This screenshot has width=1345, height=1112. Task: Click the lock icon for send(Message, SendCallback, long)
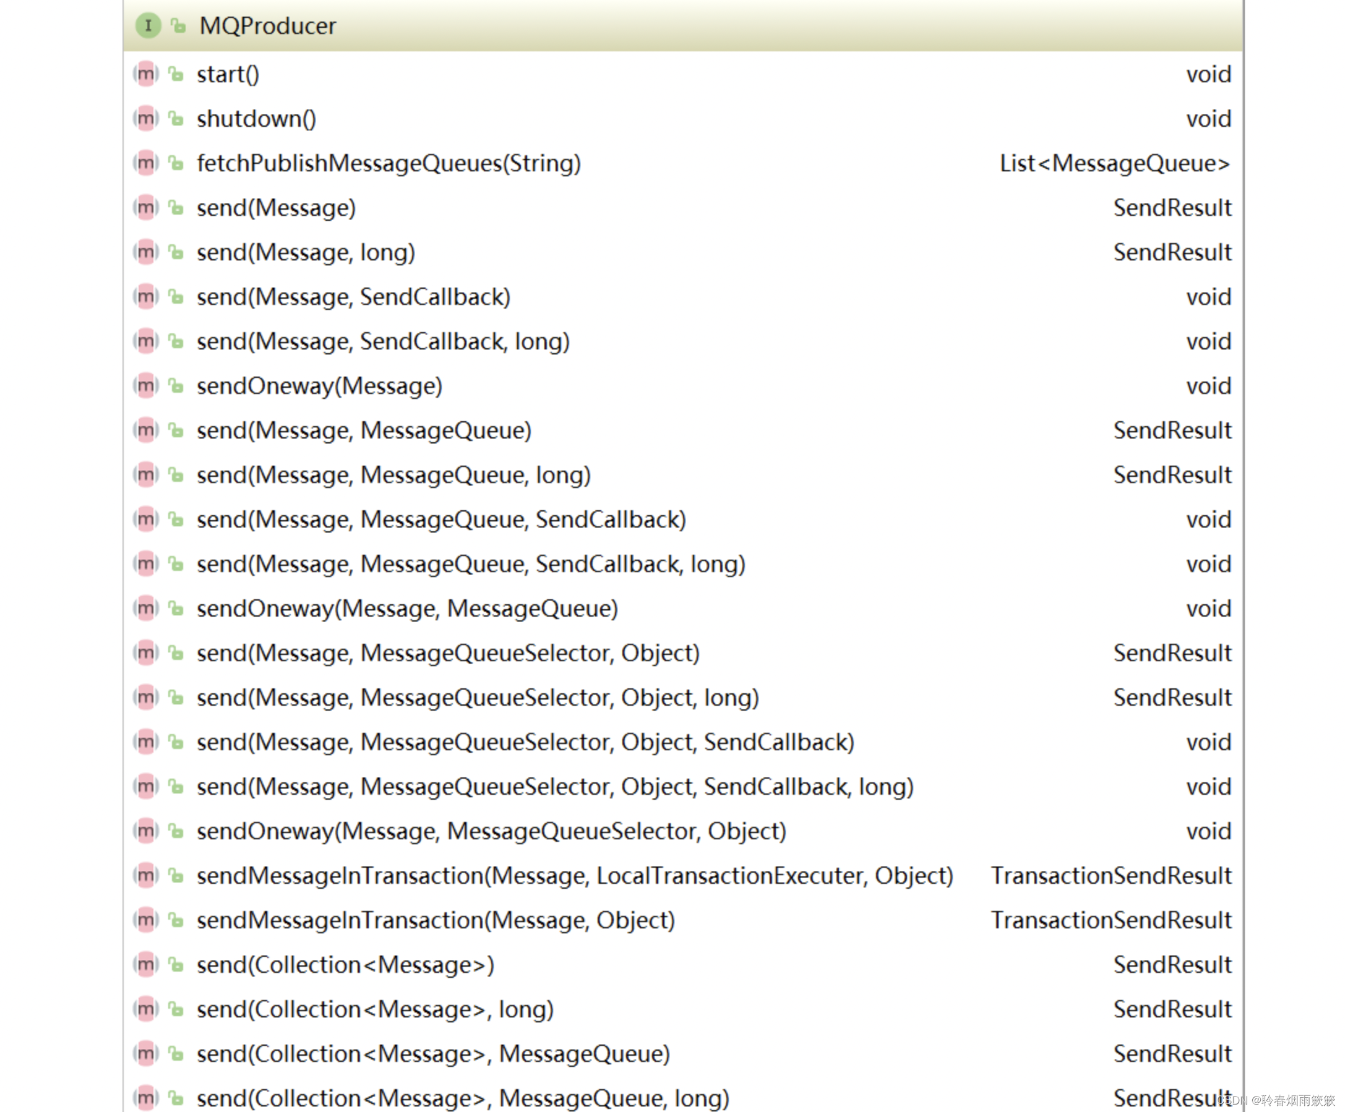[x=176, y=341]
